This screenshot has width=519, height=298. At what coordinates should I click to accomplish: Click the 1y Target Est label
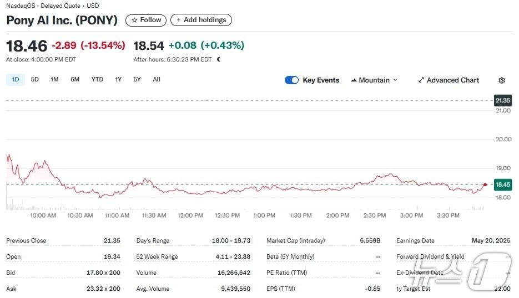[x=413, y=289]
